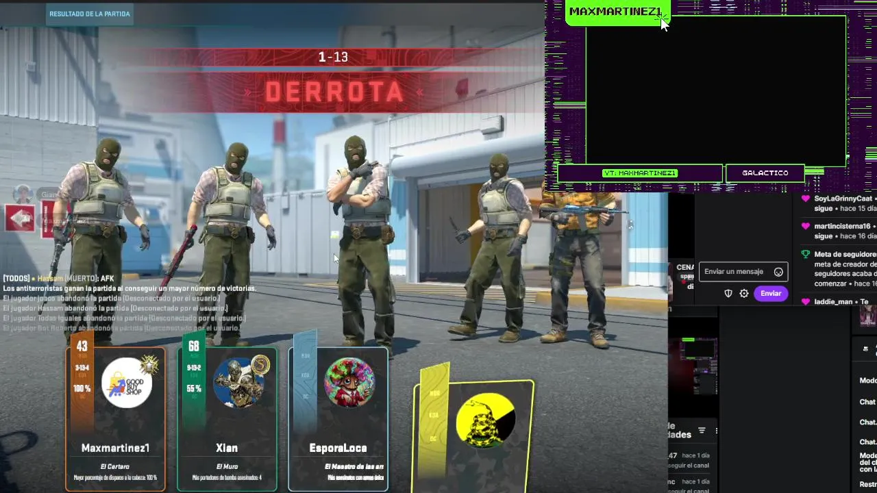Click the Xian player name
The height and width of the screenshot is (493, 877).
pos(227,448)
